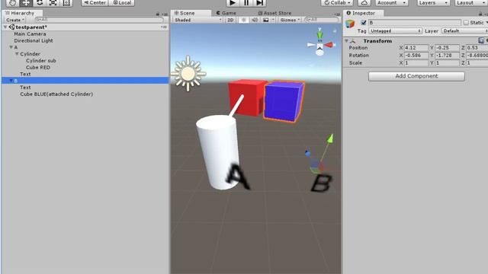Click the red X axis on orientation gizmo
Screen dimensions: 488x274
[329, 45]
